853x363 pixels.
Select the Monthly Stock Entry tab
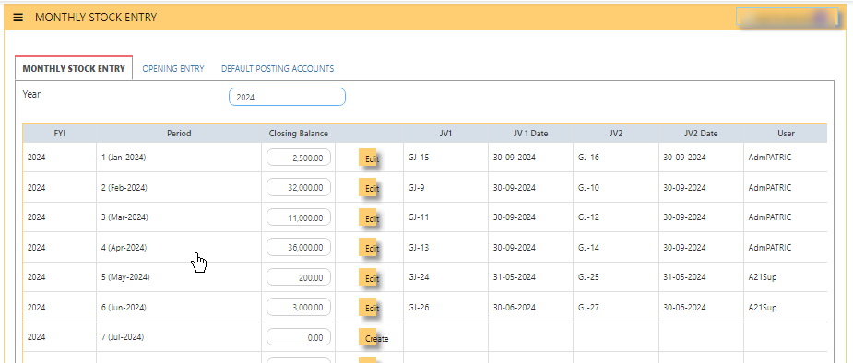click(74, 68)
